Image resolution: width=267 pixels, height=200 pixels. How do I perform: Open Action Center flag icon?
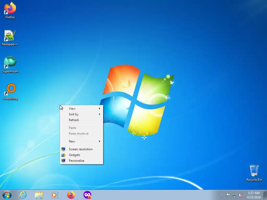tap(228, 195)
